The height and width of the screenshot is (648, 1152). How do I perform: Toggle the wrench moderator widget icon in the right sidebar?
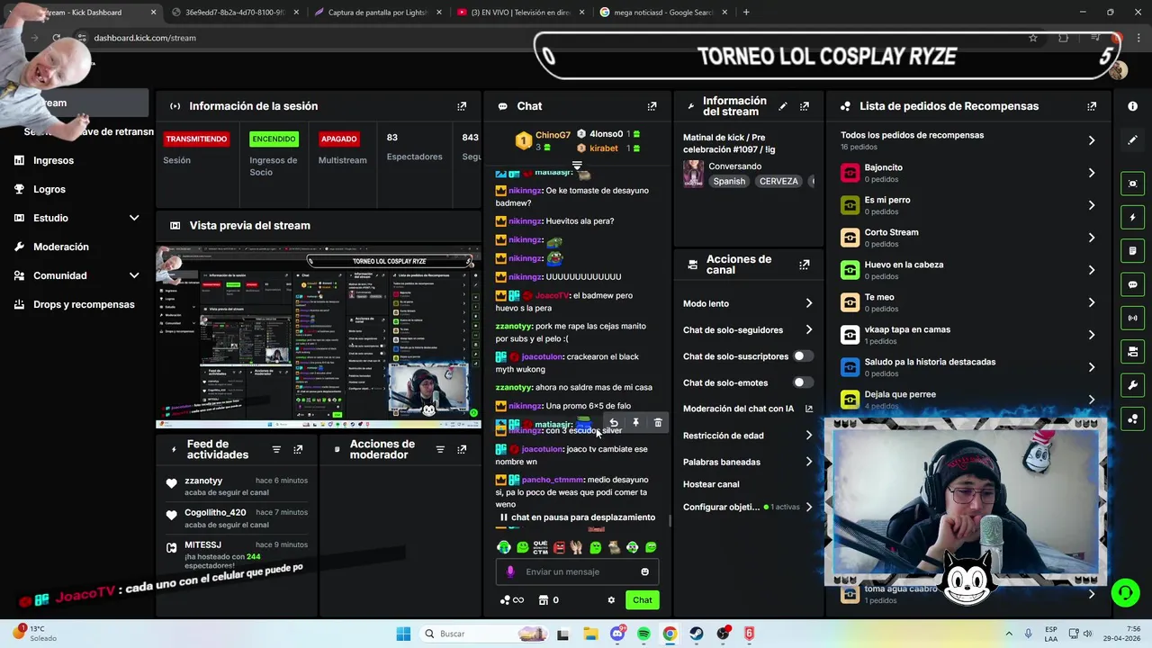coord(1132,385)
